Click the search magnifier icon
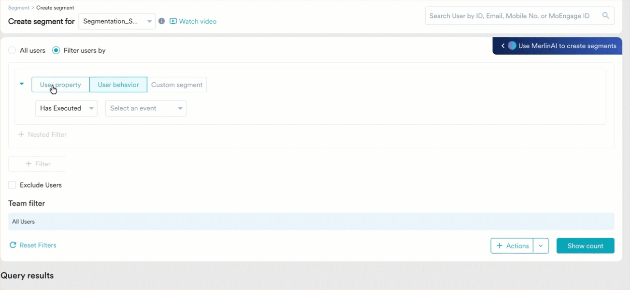This screenshot has width=630, height=290. pos(605,15)
